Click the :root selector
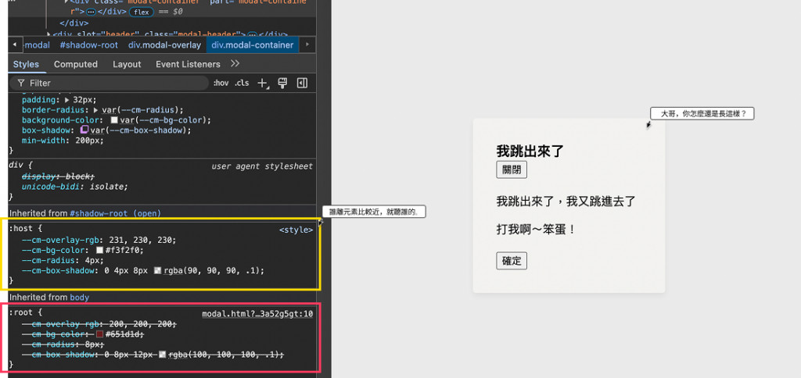Image resolution: width=801 pixels, height=378 pixels. tap(23, 312)
